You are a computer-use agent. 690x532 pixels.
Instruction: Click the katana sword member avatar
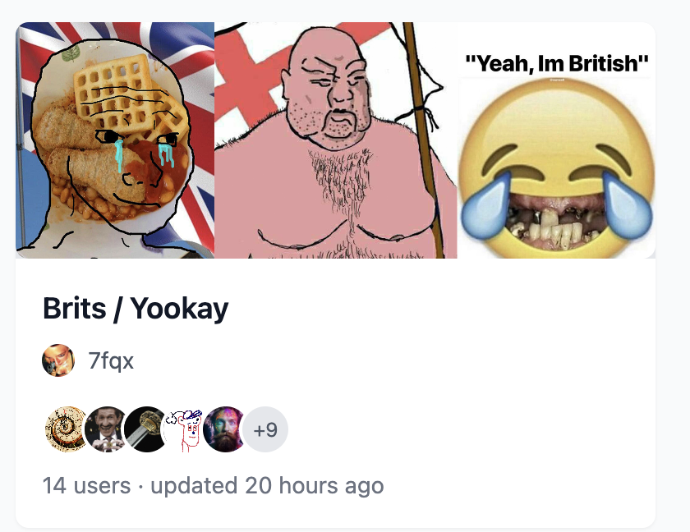[x=145, y=429]
